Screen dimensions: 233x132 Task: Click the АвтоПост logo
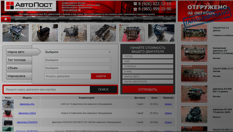point(30,6)
